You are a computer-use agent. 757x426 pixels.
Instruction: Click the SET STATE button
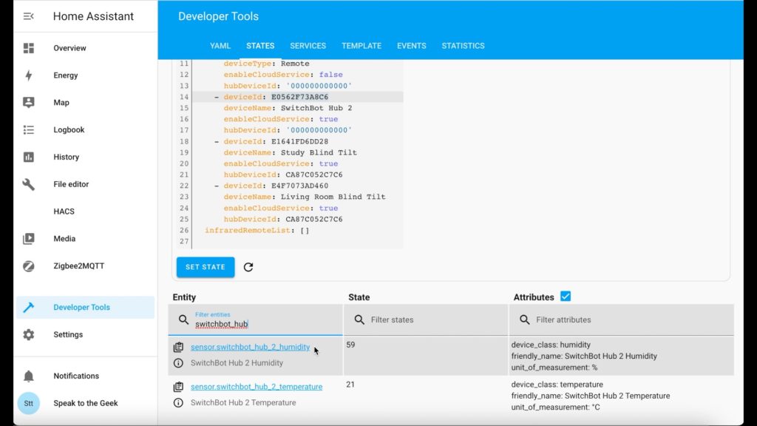click(206, 267)
